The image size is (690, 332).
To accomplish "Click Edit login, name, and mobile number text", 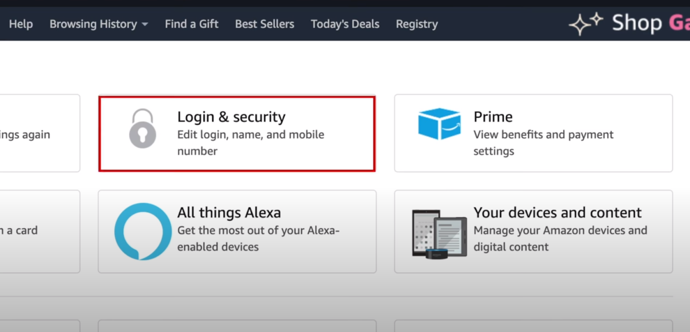I will pos(251,143).
